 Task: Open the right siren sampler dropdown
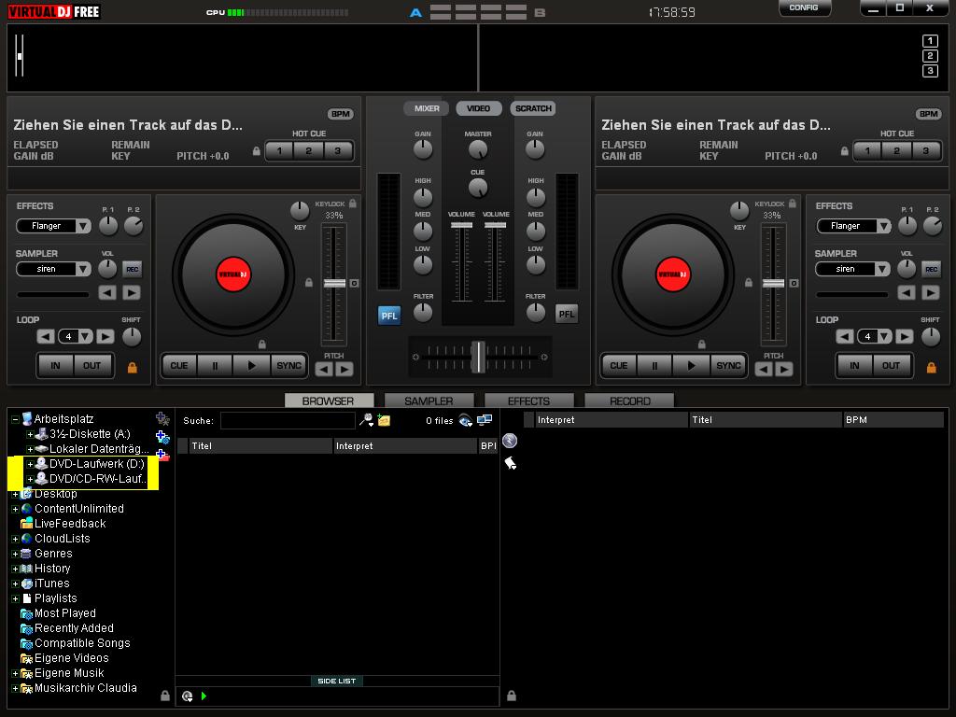pos(883,269)
